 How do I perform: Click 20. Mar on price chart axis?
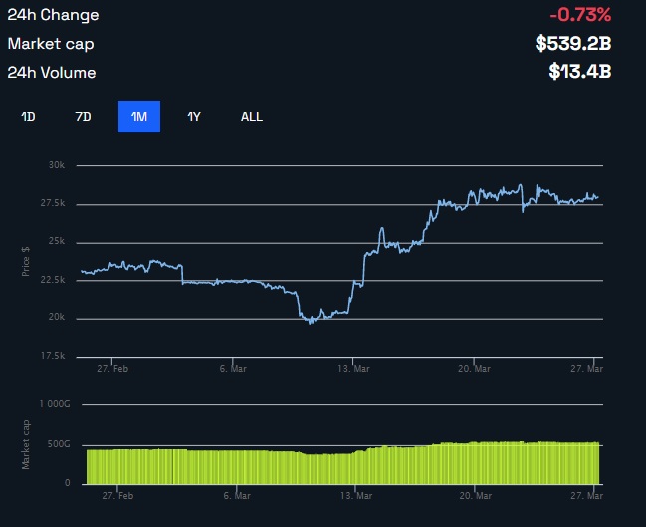point(474,369)
